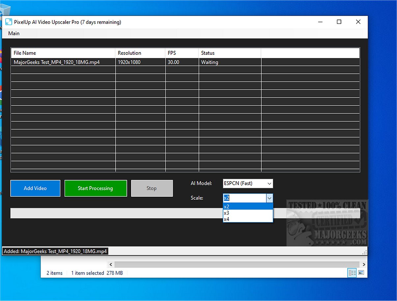Open the Main menu
This screenshot has height=301, width=397.
[x=14, y=33]
